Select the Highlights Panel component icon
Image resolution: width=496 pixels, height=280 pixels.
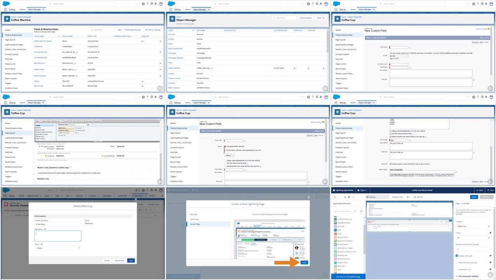pos(335,223)
